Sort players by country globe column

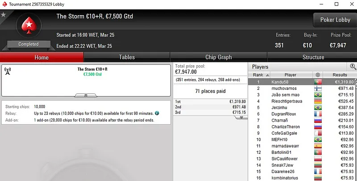point(317,75)
